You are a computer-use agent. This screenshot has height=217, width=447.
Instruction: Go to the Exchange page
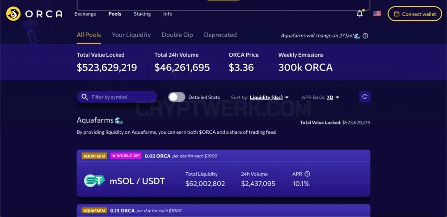85,14
